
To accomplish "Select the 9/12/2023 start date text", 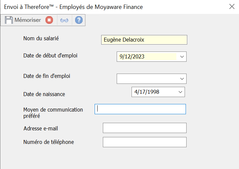I will click(132, 57).
